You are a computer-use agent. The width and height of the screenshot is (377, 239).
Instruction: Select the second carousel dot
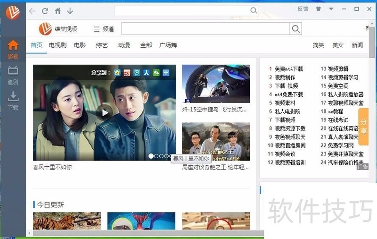pyautogui.click(x=156, y=156)
